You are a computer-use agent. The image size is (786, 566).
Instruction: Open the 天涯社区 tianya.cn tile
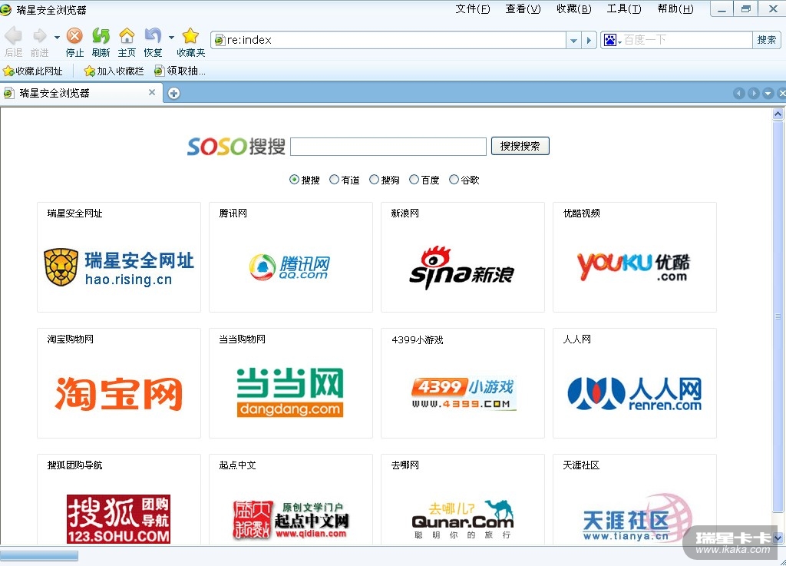click(x=635, y=499)
